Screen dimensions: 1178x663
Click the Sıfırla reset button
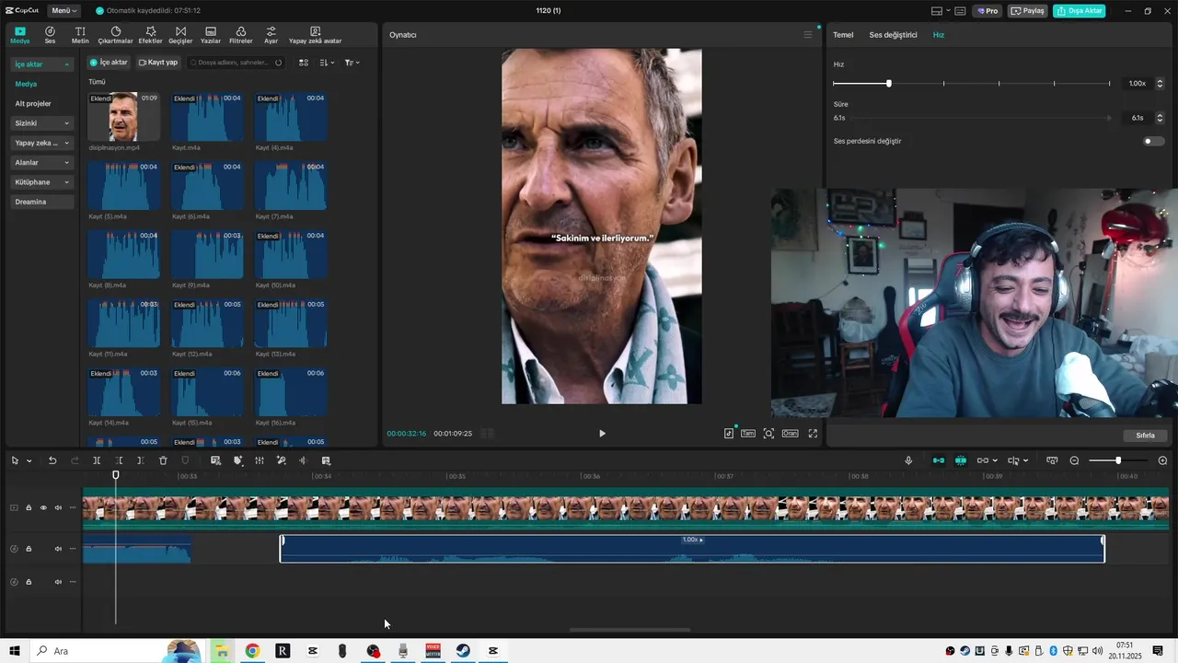(1145, 436)
